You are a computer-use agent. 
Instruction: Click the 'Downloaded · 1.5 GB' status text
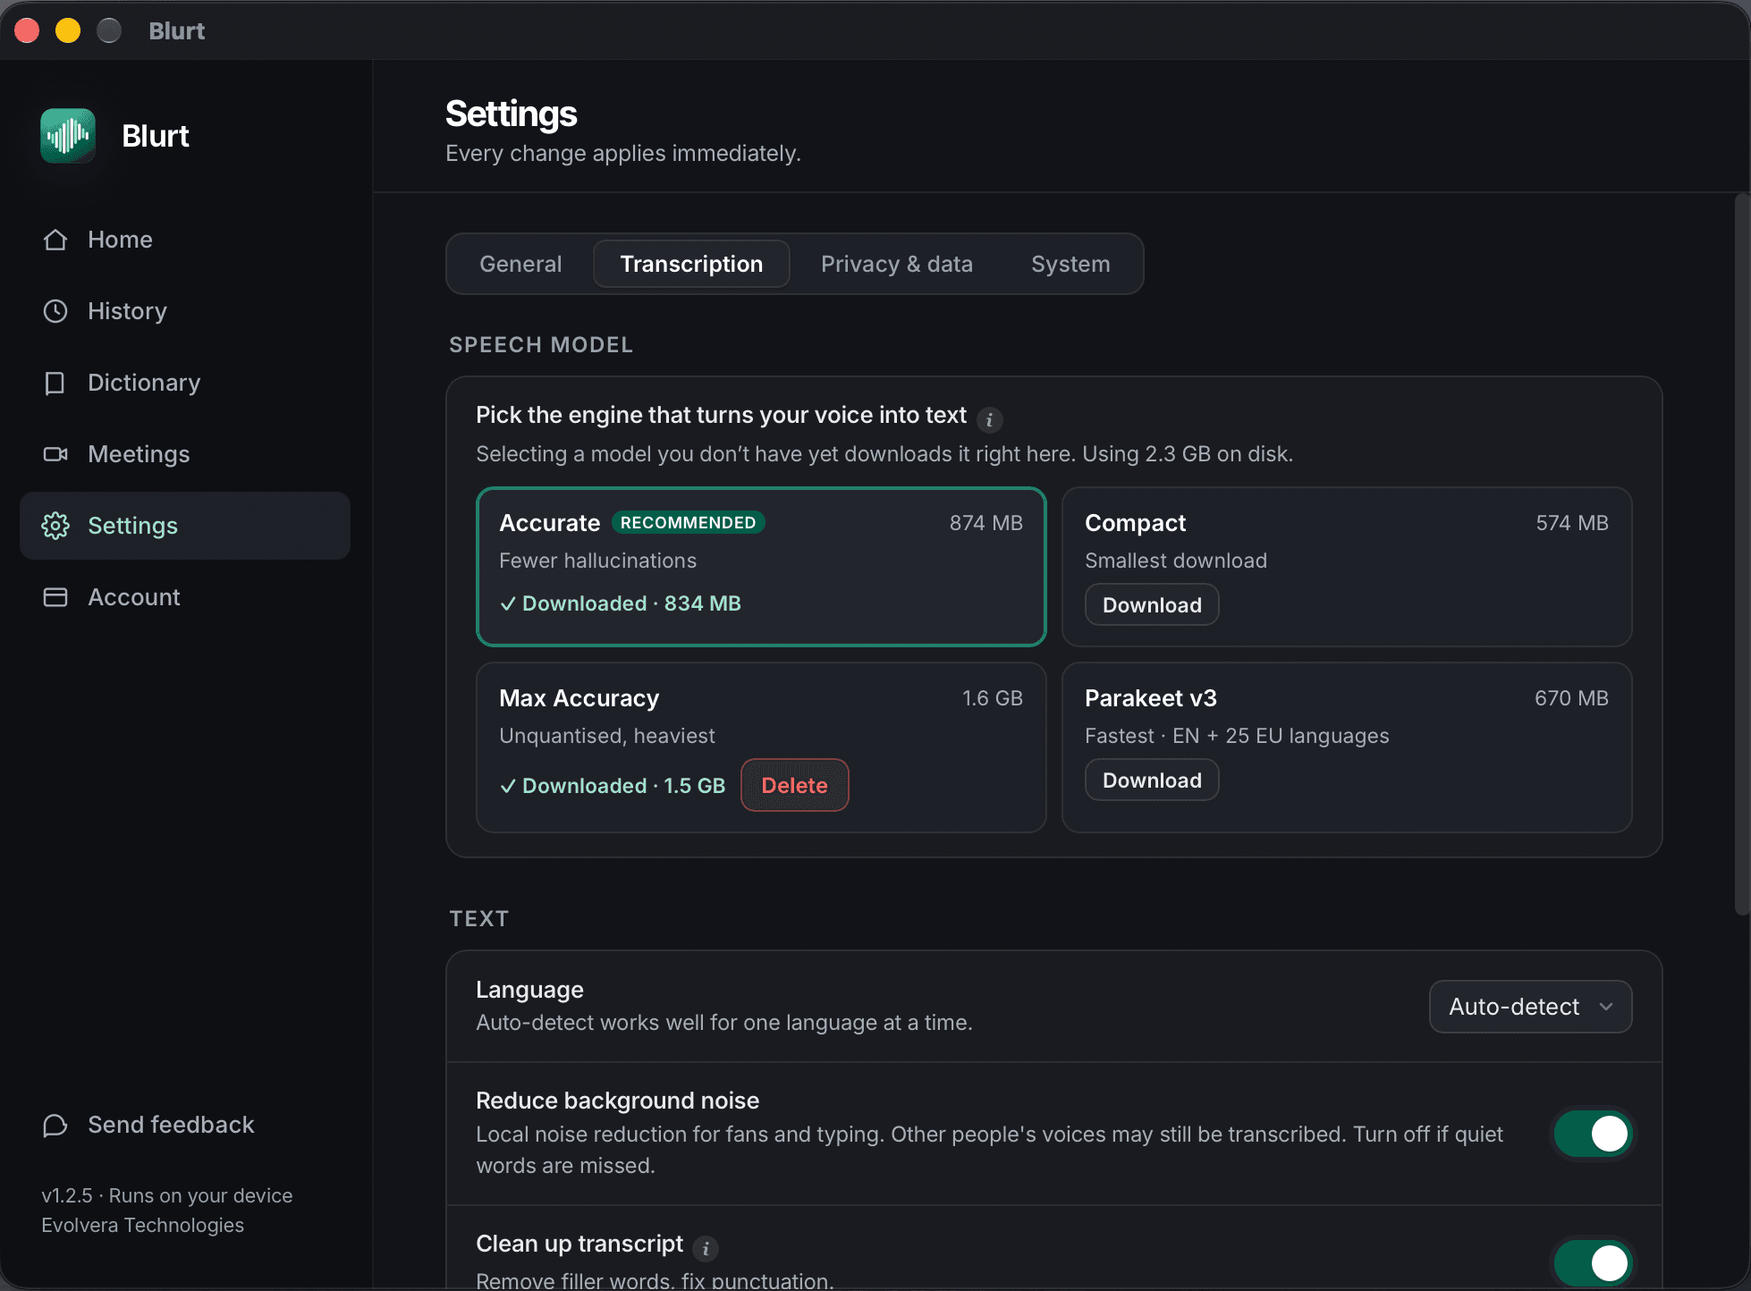click(x=613, y=786)
